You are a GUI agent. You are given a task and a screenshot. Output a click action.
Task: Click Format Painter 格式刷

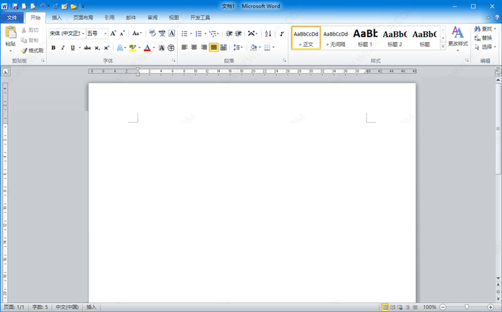coord(32,50)
